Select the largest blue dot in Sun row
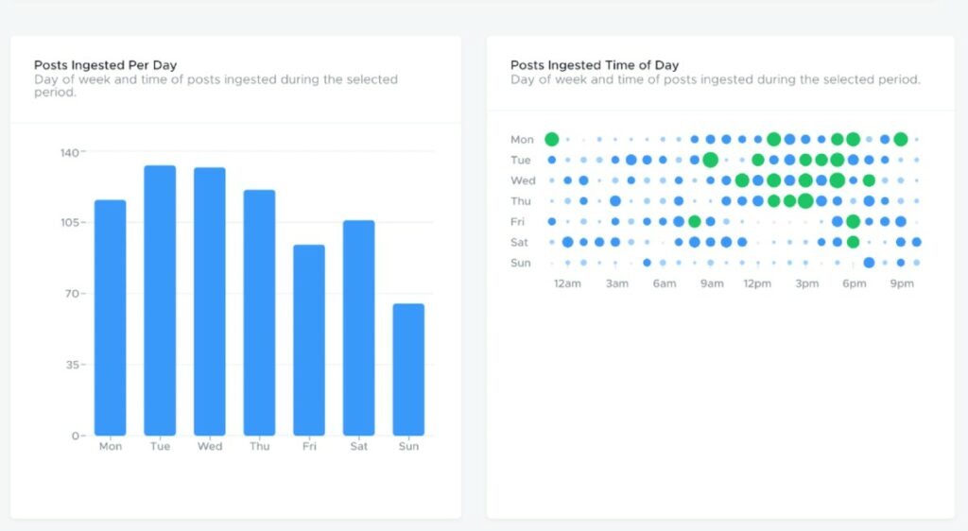 pyautogui.click(x=869, y=263)
